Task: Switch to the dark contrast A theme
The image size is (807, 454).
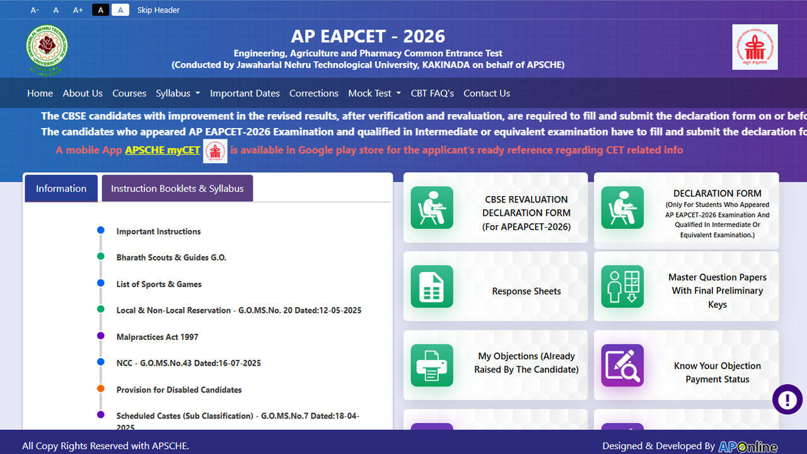Action: 100,10
